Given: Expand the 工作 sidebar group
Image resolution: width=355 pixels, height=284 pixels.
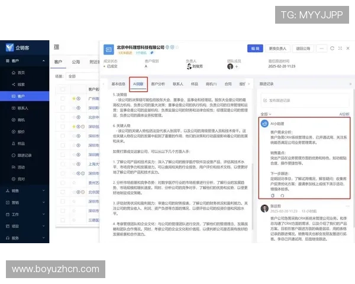Looking at the screenshot, I should [x=43, y=214].
